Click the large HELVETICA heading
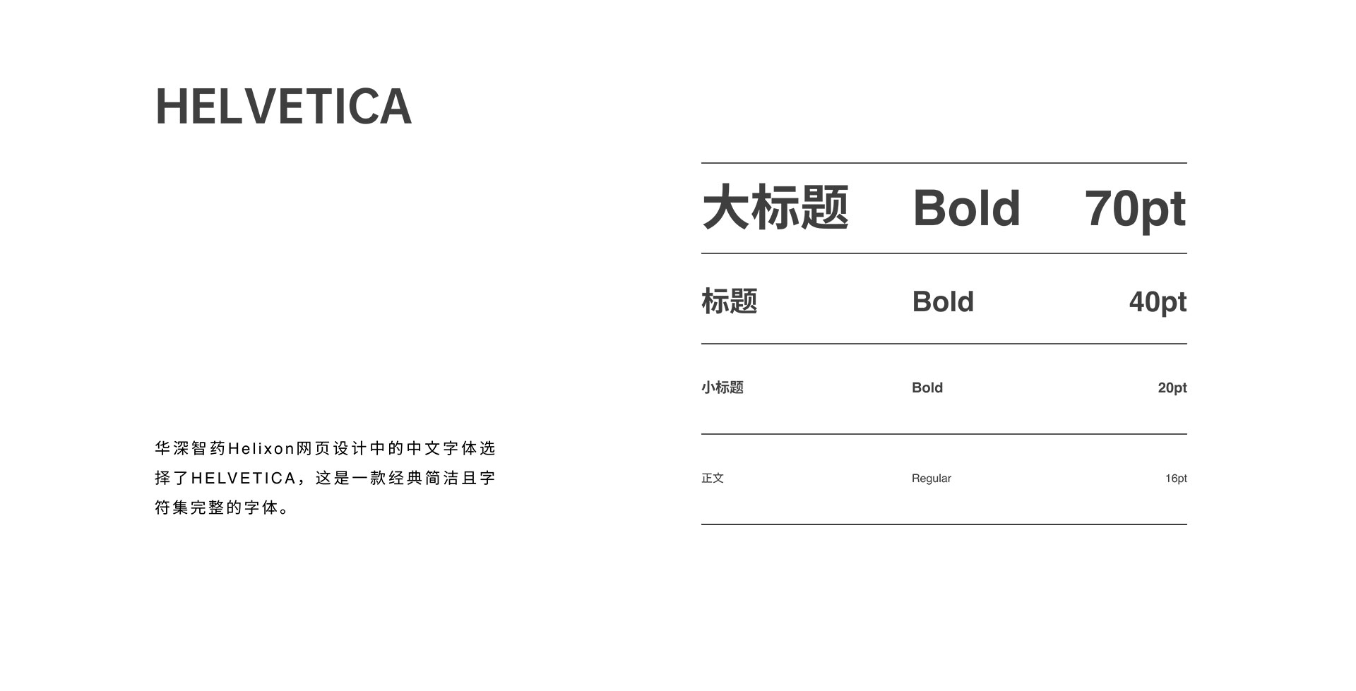1356x691 pixels. tap(283, 107)
